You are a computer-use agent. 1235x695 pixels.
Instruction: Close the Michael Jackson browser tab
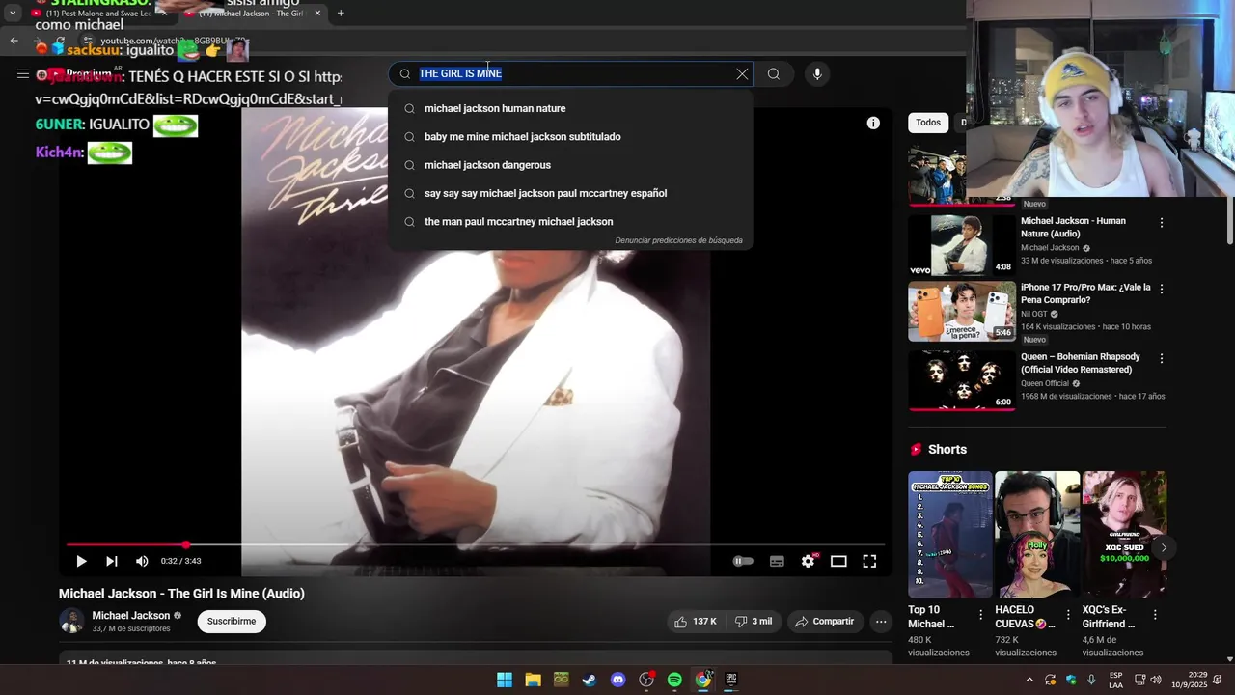click(x=317, y=14)
